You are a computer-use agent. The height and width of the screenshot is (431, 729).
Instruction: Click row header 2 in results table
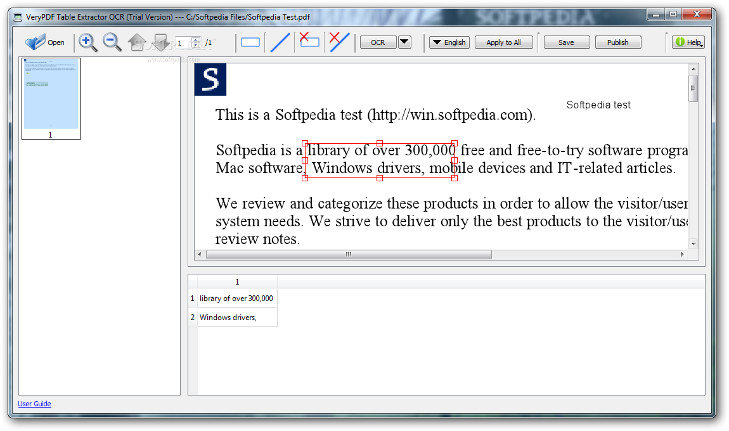coord(193,318)
